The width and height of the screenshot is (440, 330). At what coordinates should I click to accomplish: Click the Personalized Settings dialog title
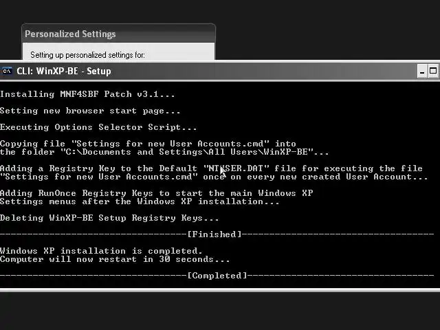(x=70, y=34)
